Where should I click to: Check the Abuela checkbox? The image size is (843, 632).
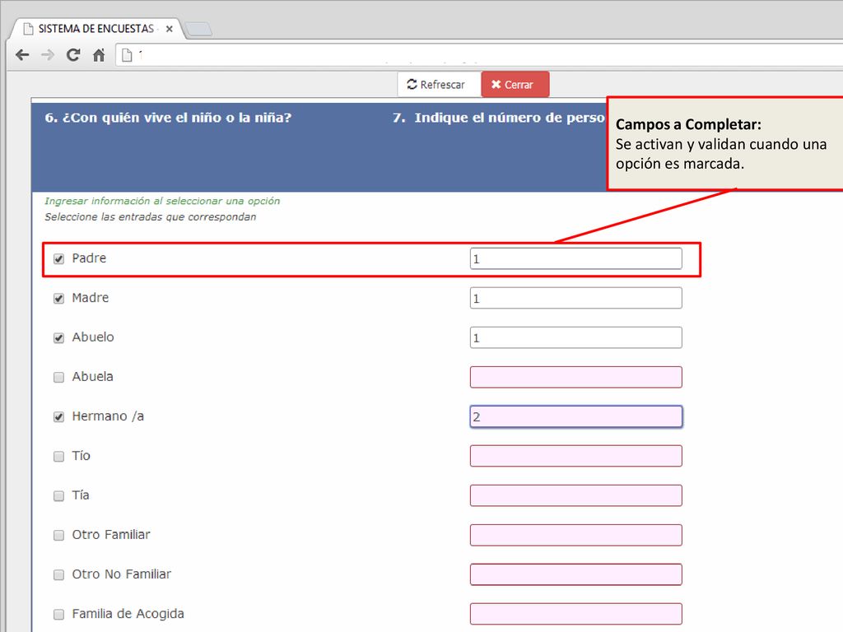pyautogui.click(x=59, y=377)
